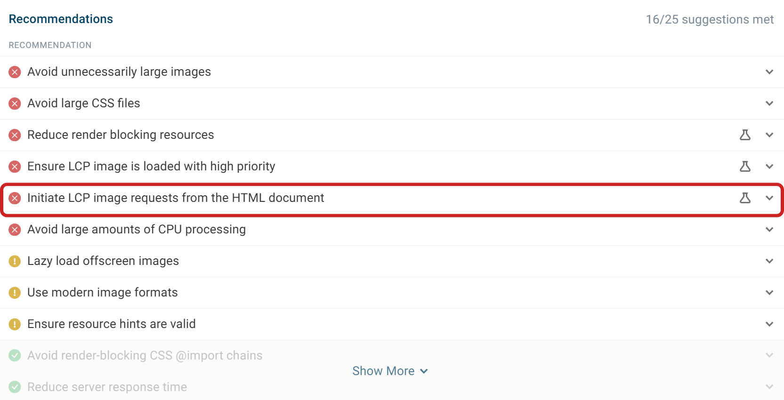The width and height of the screenshot is (784, 400).
Task: Open the Avoid large amounts of CPU processing text
Action: (137, 229)
